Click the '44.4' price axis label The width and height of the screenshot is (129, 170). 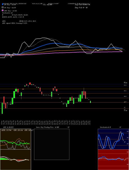pos(125,96)
